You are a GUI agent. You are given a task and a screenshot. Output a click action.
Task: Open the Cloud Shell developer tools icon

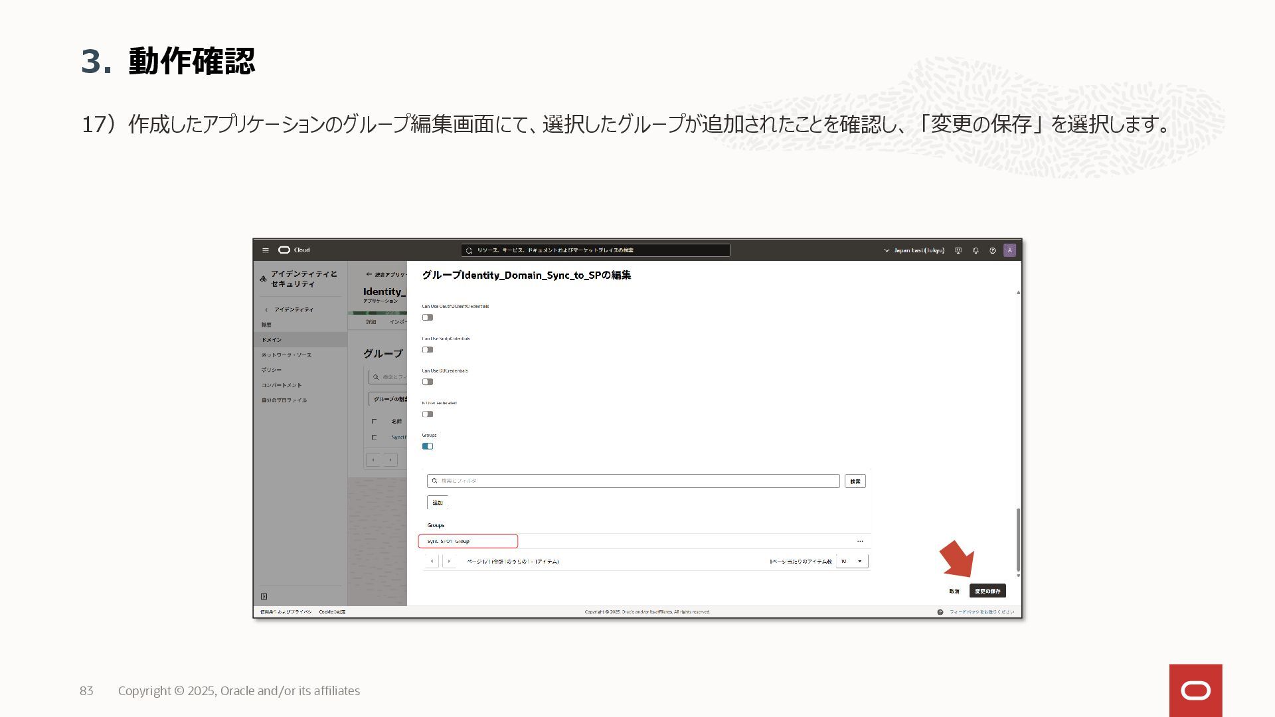point(958,250)
